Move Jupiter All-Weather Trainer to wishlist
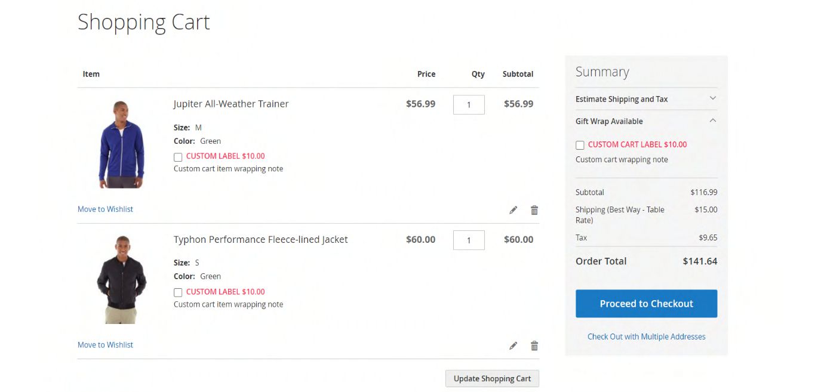821x392 pixels. pos(105,209)
